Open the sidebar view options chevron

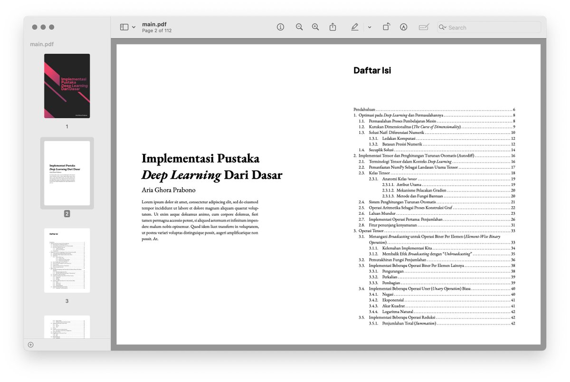[134, 28]
